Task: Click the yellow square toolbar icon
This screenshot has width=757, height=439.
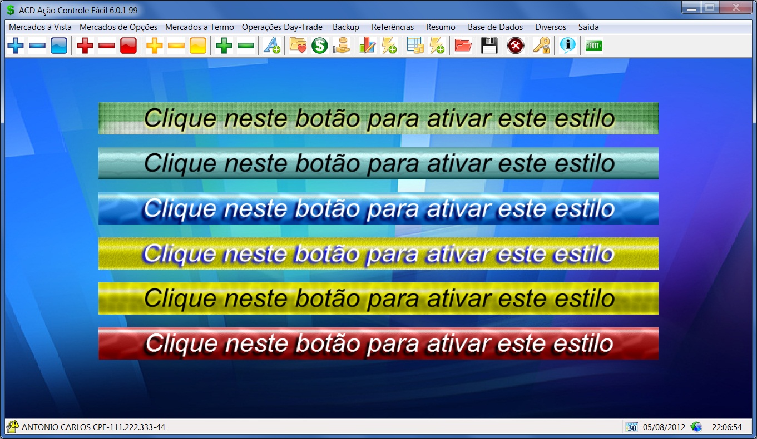Action: [198, 46]
